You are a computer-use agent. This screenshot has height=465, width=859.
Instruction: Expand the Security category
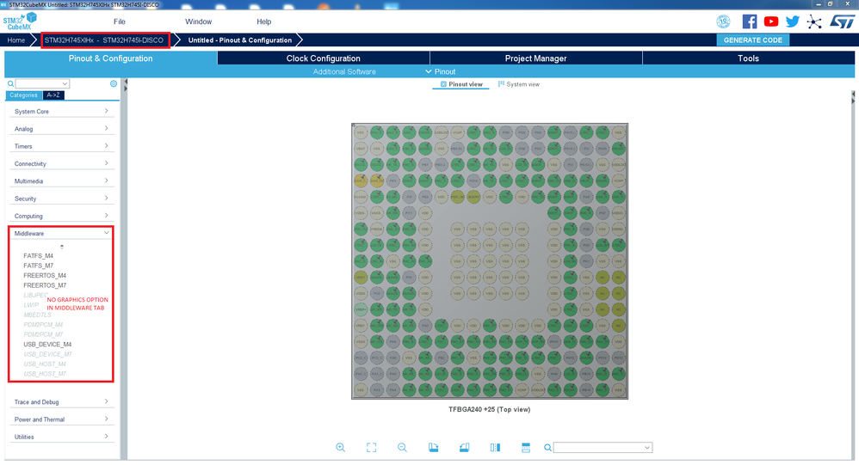pos(61,199)
